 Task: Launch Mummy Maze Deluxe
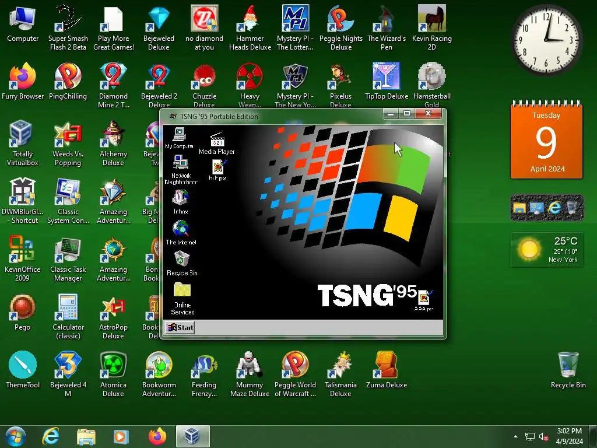pyautogui.click(x=250, y=374)
